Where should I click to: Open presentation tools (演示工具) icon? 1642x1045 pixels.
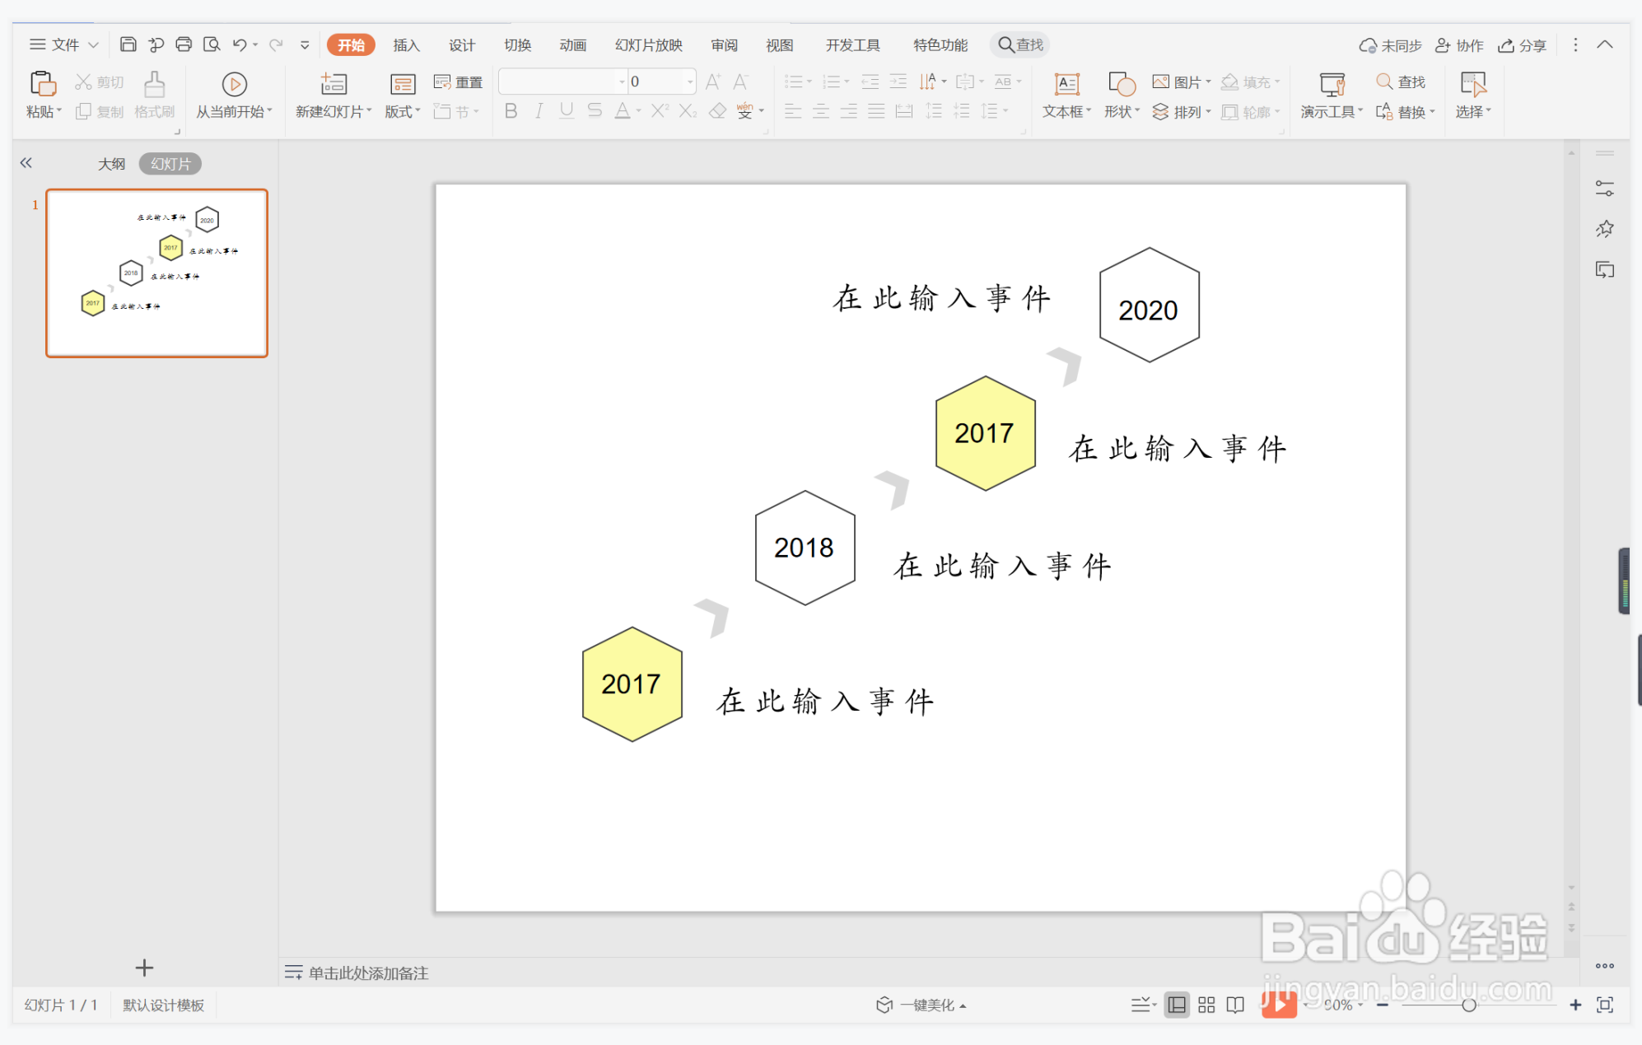pyautogui.click(x=1331, y=85)
